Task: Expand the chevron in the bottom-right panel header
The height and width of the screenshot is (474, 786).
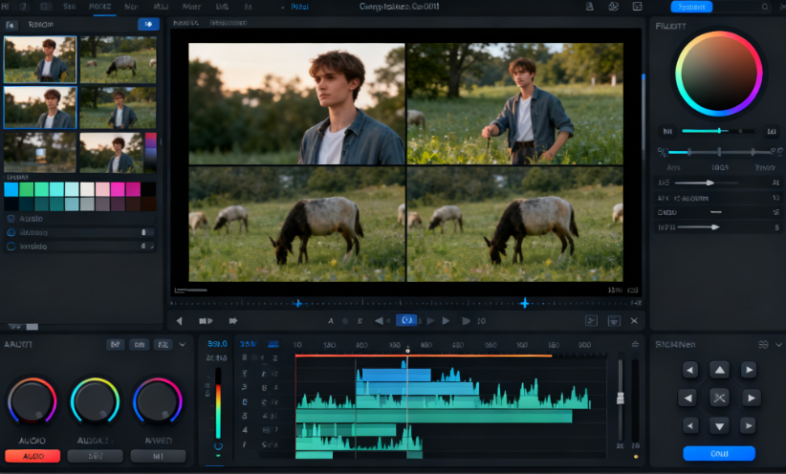Action: coord(778,344)
